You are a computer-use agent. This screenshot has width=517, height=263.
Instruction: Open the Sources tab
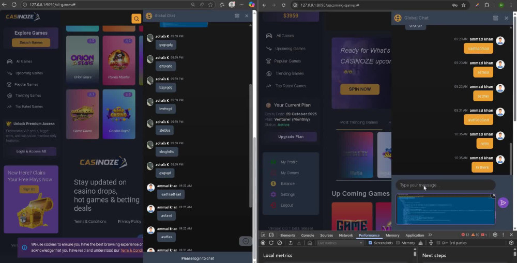click(x=326, y=235)
